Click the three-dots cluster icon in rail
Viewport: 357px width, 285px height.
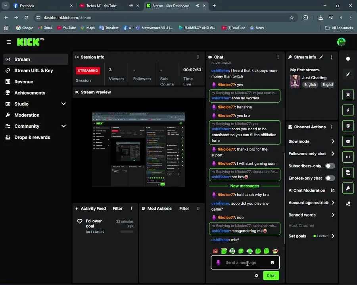tap(348, 204)
